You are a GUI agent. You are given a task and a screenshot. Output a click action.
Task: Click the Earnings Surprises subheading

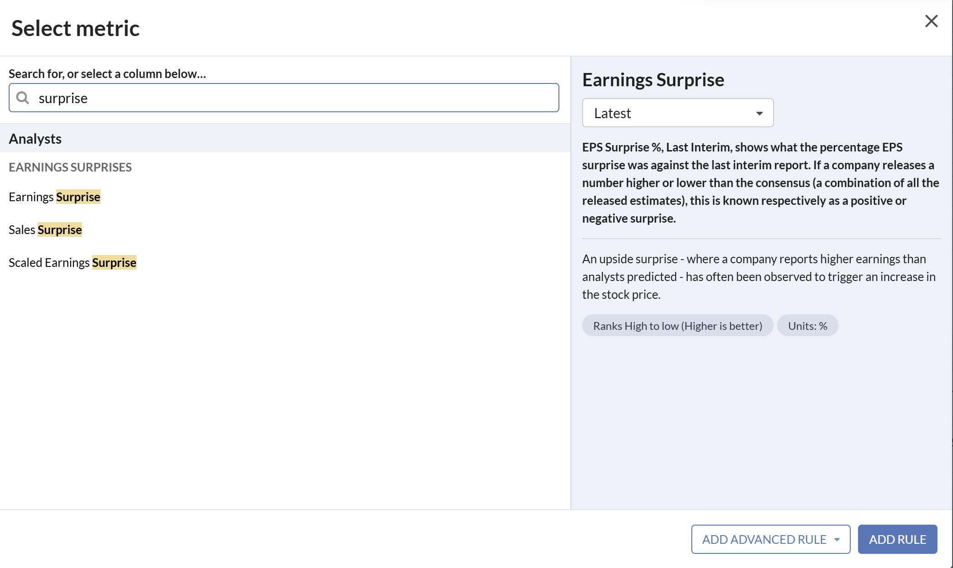pos(70,167)
